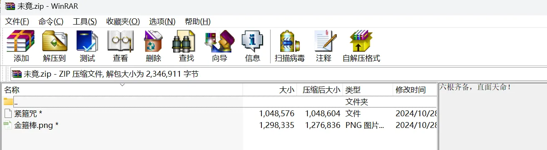Open the Help (帮助) menu
The height and width of the screenshot is (150, 547).
(x=198, y=21)
